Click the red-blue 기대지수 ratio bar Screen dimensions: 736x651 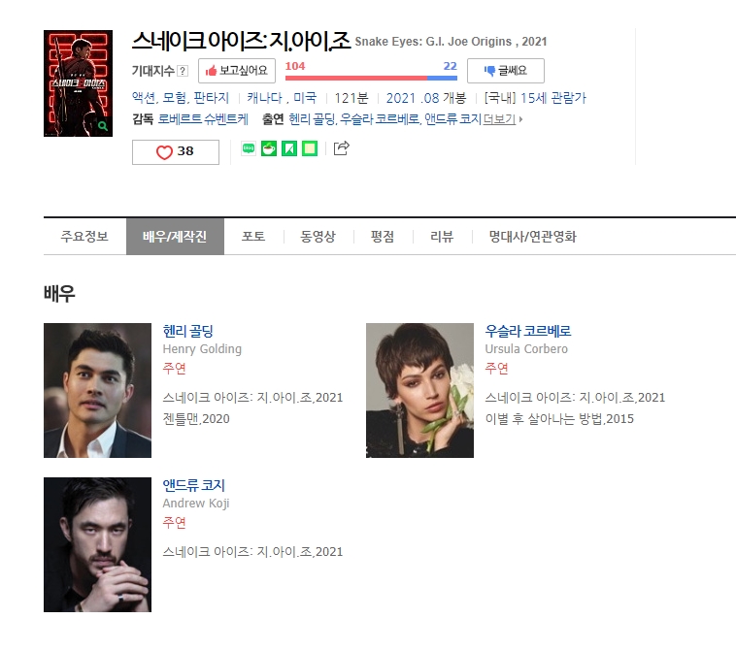[x=371, y=78]
